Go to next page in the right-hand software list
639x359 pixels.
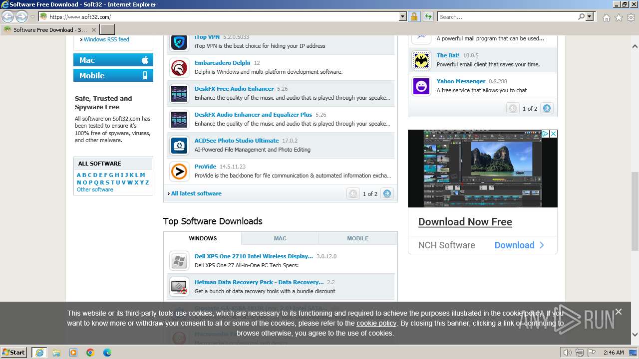[x=547, y=108]
